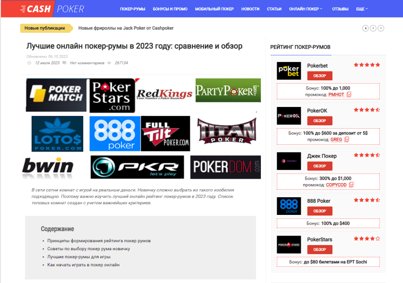Click the Джек Покер star rating
This screenshot has height=283, width=403.
point(367,155)
